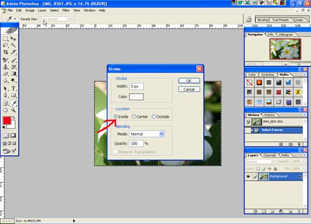
Task: Open the Styles panel flyout menu
Action: click(x=305, y=74)
